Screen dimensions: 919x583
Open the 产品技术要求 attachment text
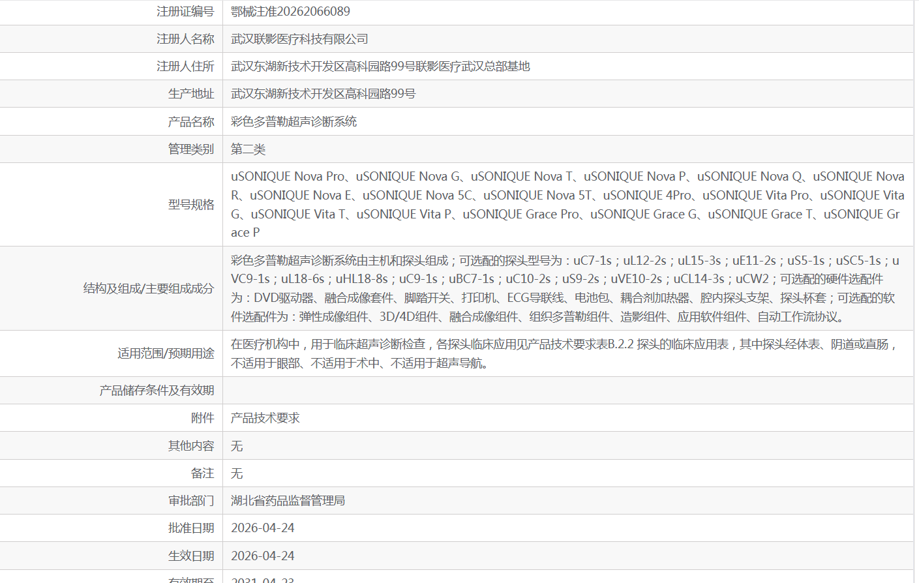click(265, 418)
